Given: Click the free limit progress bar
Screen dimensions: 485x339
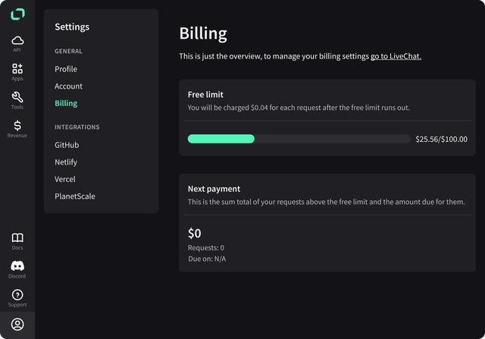Looking at the screenshot, I should 299,139.
